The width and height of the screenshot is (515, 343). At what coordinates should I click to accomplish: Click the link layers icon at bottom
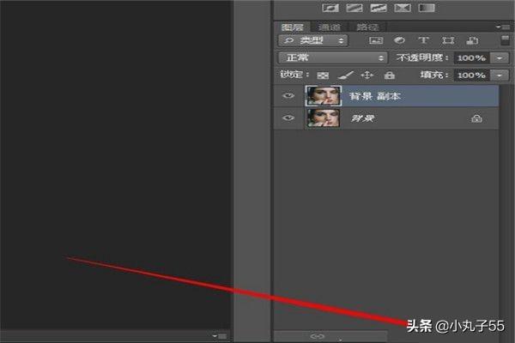pos(318,336)
